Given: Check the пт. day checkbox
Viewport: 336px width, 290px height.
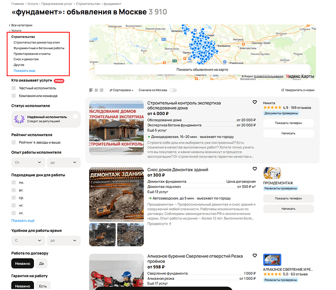Looking at the screenshot, I should pos(14,213).
